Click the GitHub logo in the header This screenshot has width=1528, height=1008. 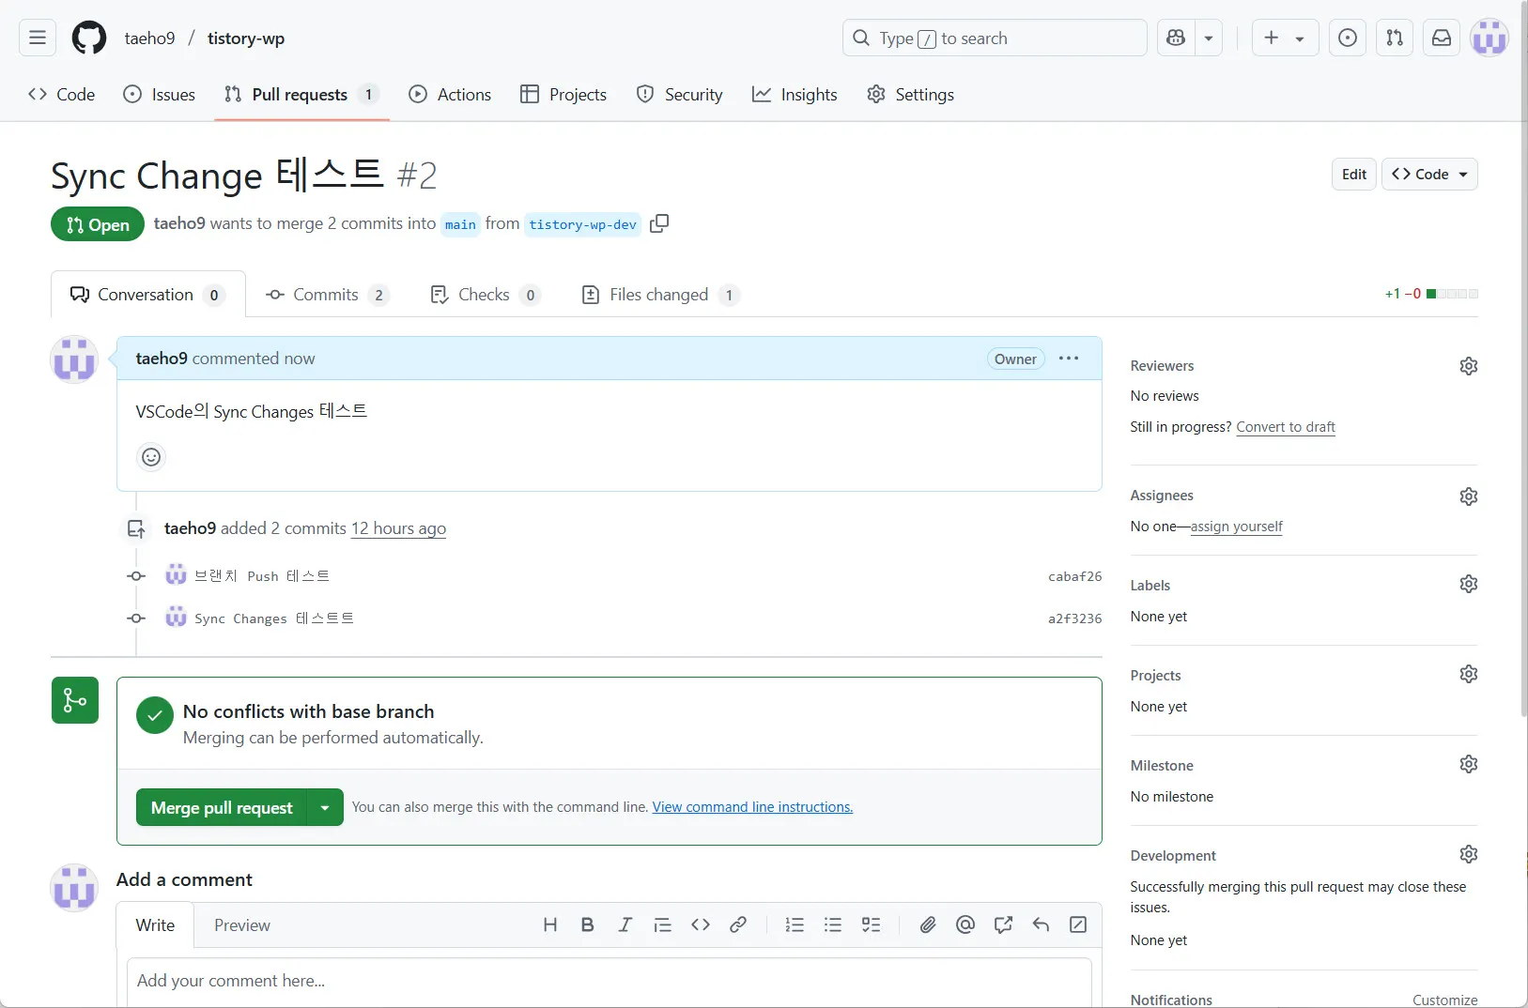tap(88, 38)
